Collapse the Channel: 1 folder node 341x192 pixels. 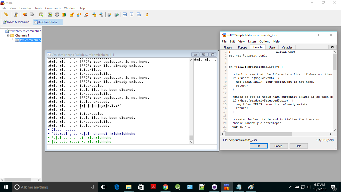(x=8, y=35)
